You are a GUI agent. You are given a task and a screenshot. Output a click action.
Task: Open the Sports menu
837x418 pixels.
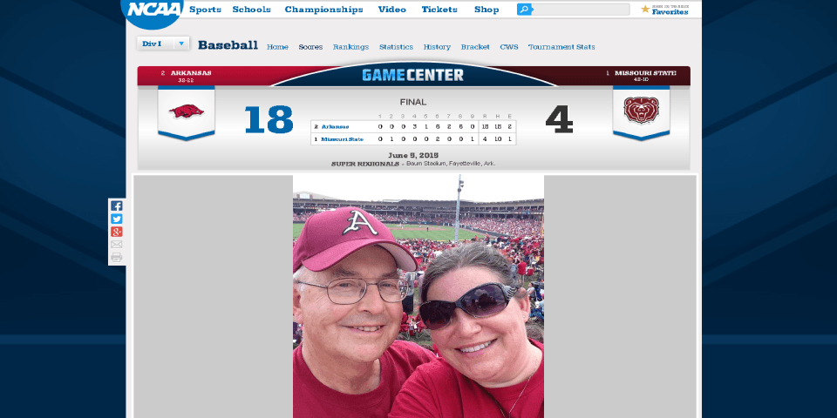[205, 10]
